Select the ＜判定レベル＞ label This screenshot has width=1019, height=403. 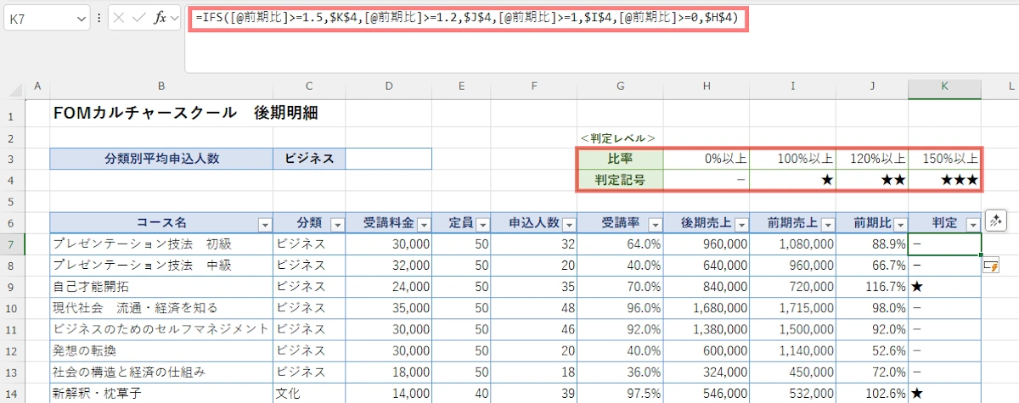click(618, 137)
